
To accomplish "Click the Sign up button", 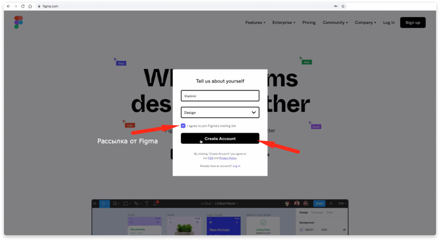I will [x=412, y=22].
